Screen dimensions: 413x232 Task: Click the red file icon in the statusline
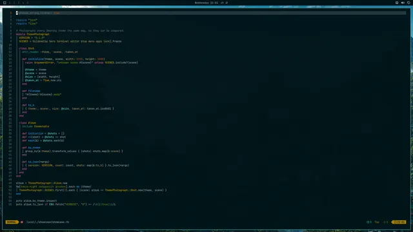(22, 222)
